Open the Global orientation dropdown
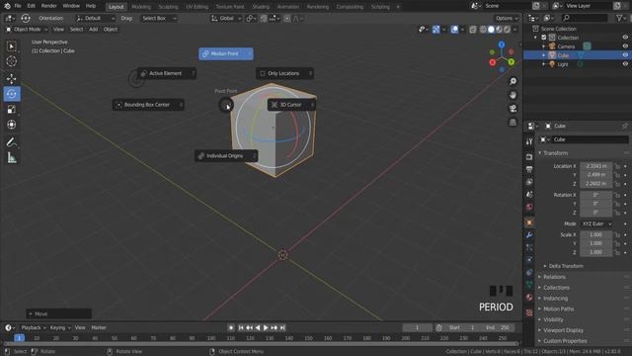 [x=226, y=19]
